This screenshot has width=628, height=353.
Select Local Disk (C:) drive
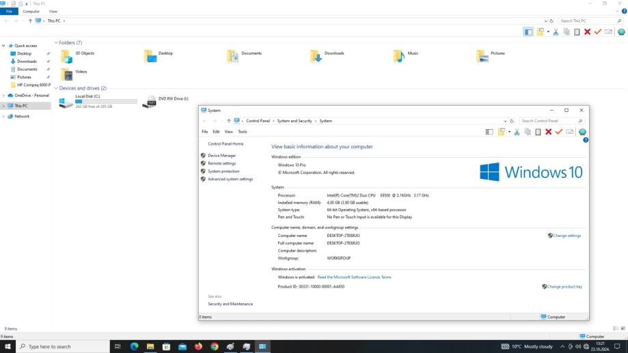(x=87, y=97)
